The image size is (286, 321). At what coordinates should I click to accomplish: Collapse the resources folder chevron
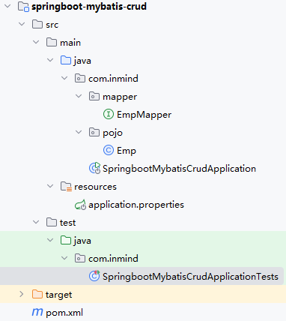tap(50, 186)
